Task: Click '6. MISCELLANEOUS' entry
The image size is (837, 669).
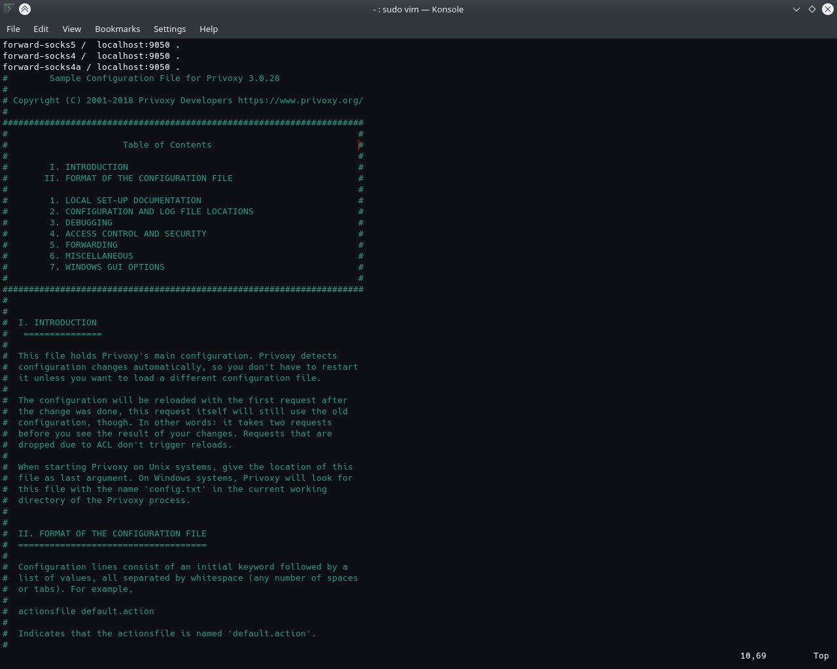Action: [x=92, y=256]
